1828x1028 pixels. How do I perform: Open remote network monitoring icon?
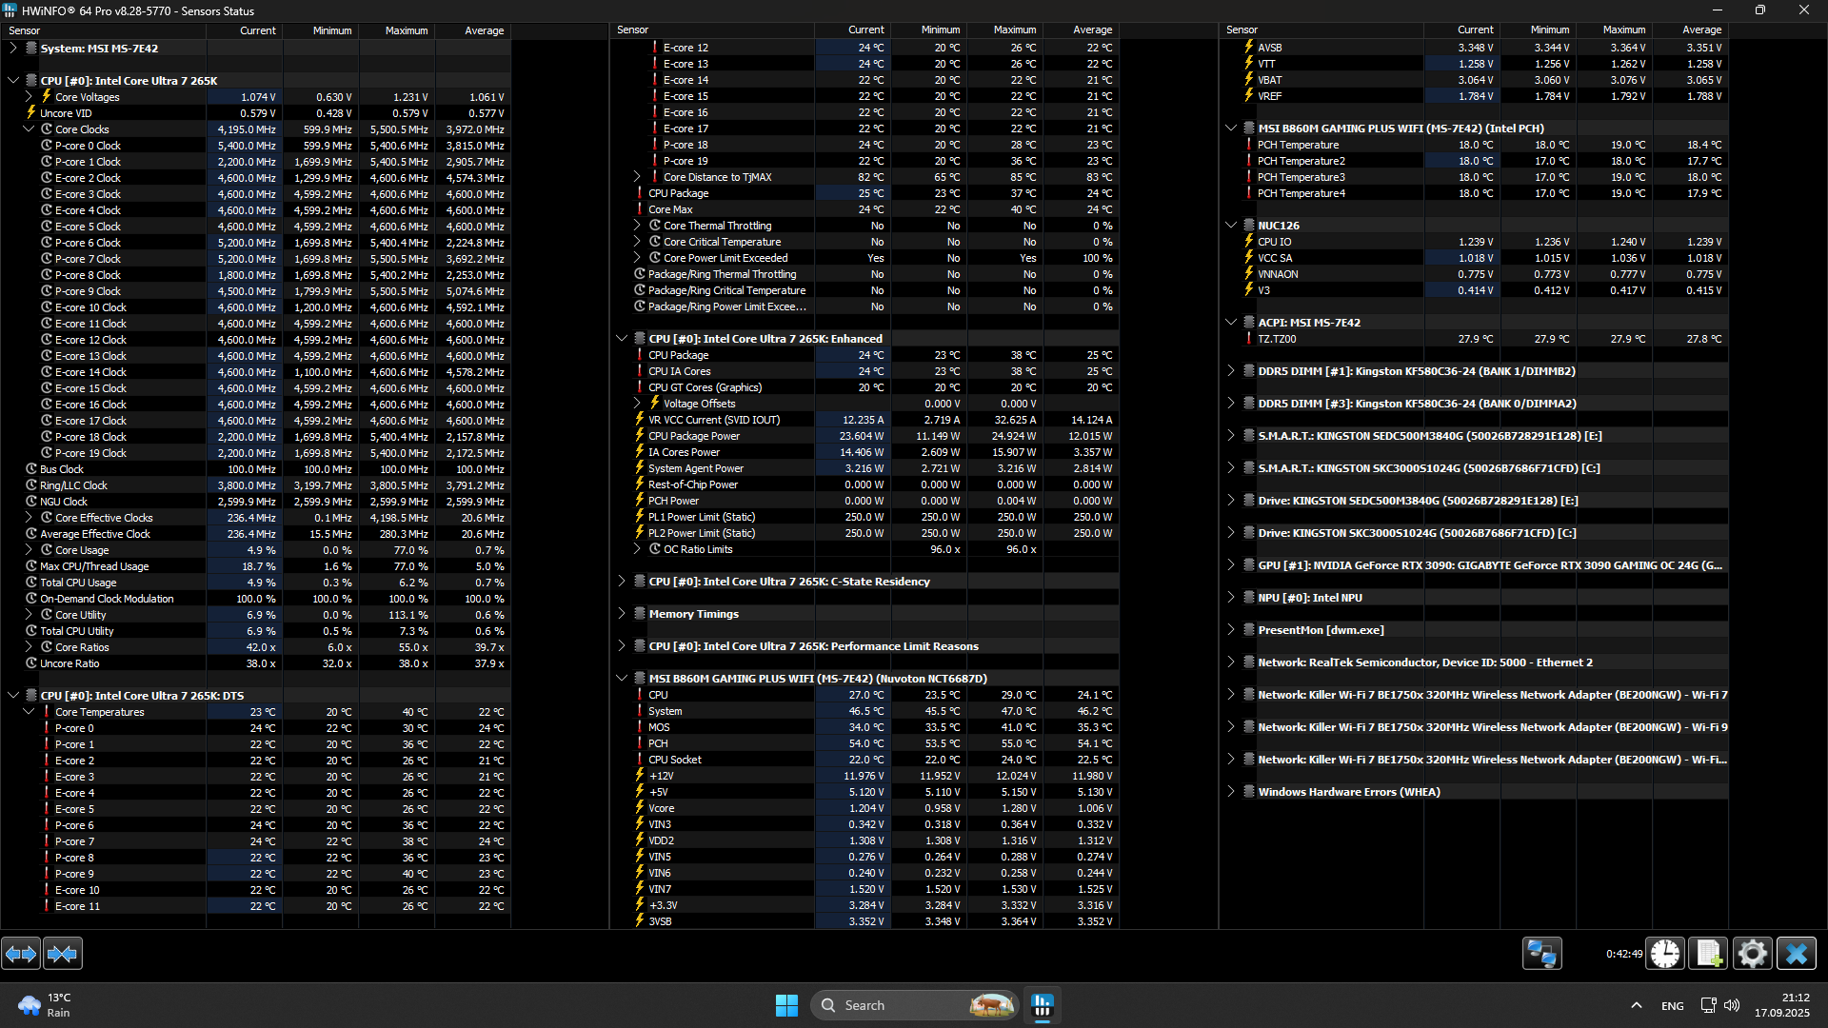1541,953
